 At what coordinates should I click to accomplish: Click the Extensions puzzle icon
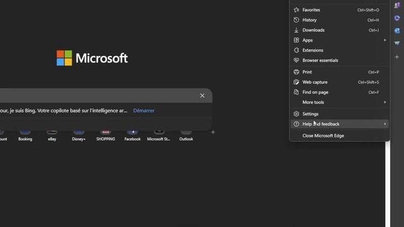[296, 50]
